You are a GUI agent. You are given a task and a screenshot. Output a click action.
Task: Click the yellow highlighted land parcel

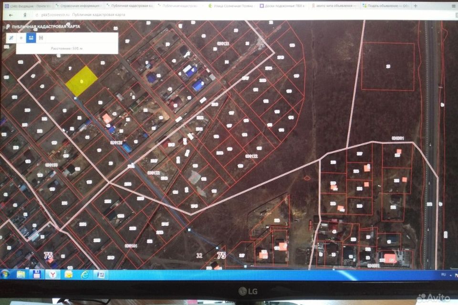coord(82,81)
